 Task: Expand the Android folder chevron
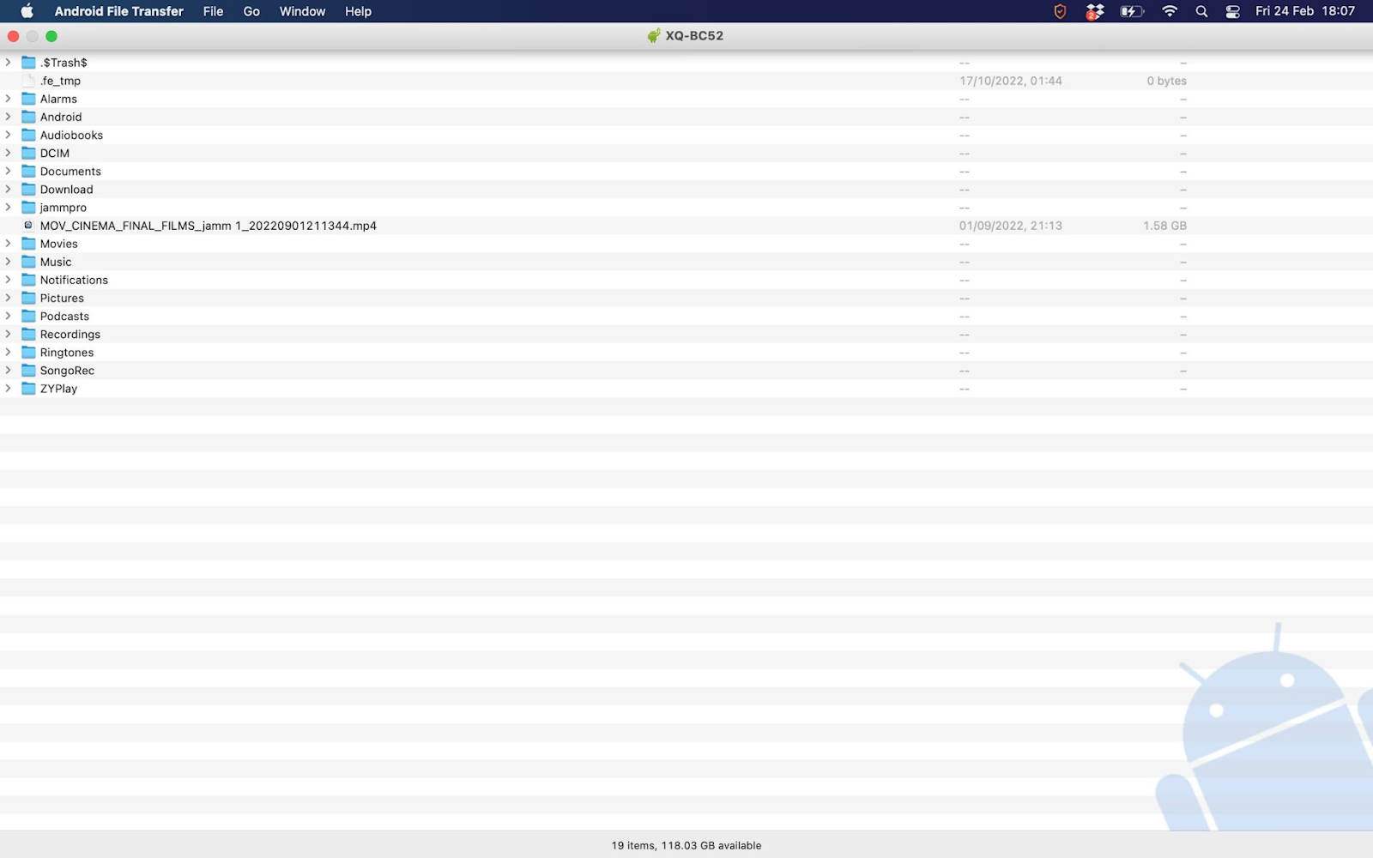[x=9, y=117]
